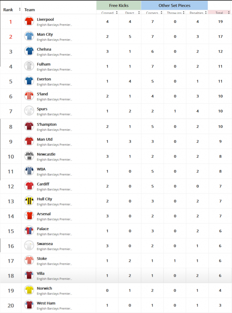The image size is (232, 313).
Task: Click the Palace red-blue jersey icon
Action: click(29, 230)
